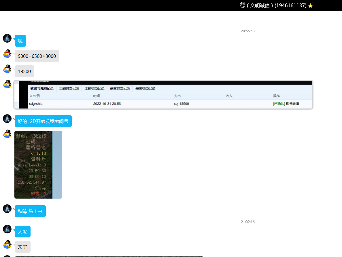
Task: Click the dark avatar beside the 嗯 message
Action: click(7, 38)
